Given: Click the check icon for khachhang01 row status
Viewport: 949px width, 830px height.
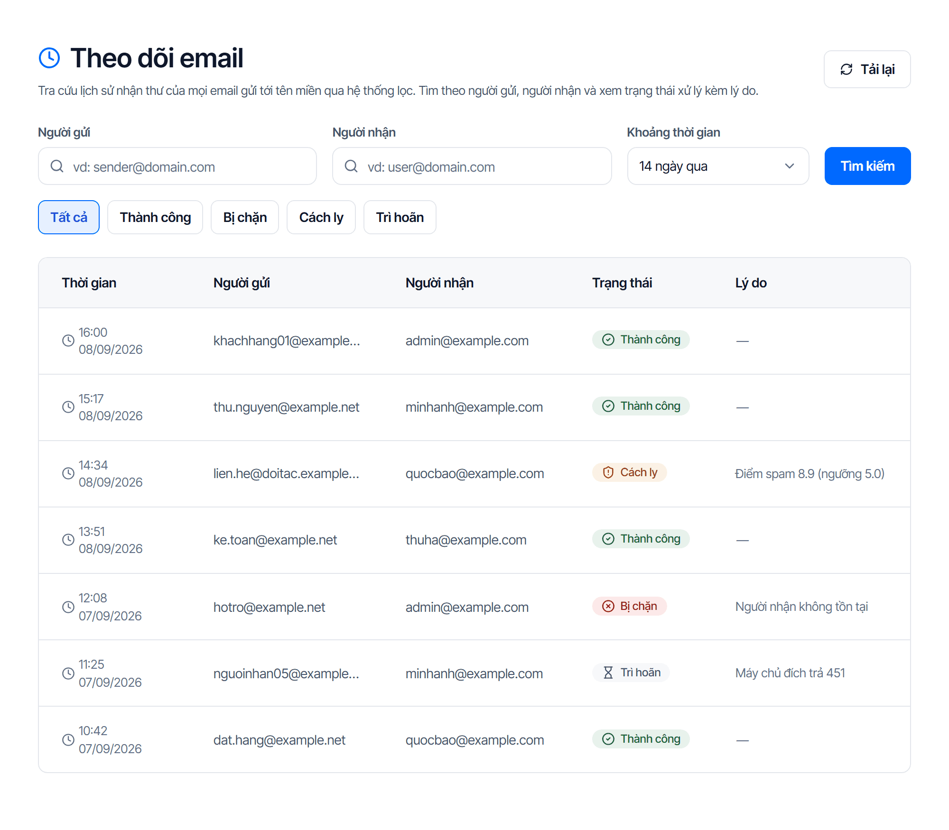Looking at the screenshot, I should (x=608, y=340).
